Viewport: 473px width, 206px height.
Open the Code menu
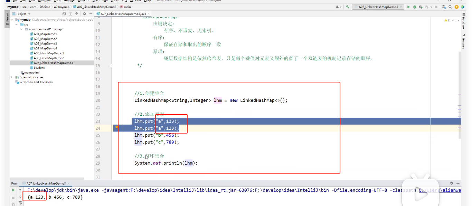coord(57,1)
